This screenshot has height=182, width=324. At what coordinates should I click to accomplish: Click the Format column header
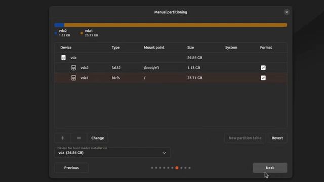click(x=266, y=48)
